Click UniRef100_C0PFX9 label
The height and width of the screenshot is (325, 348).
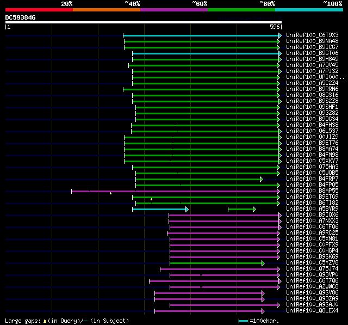click(x=312, y=245)
